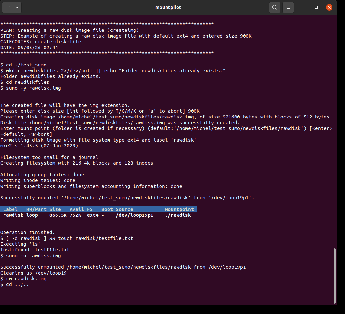Click the './rawdisk' mountpoint cell
The image size is (345, 314).
click(x=178, y=215)
